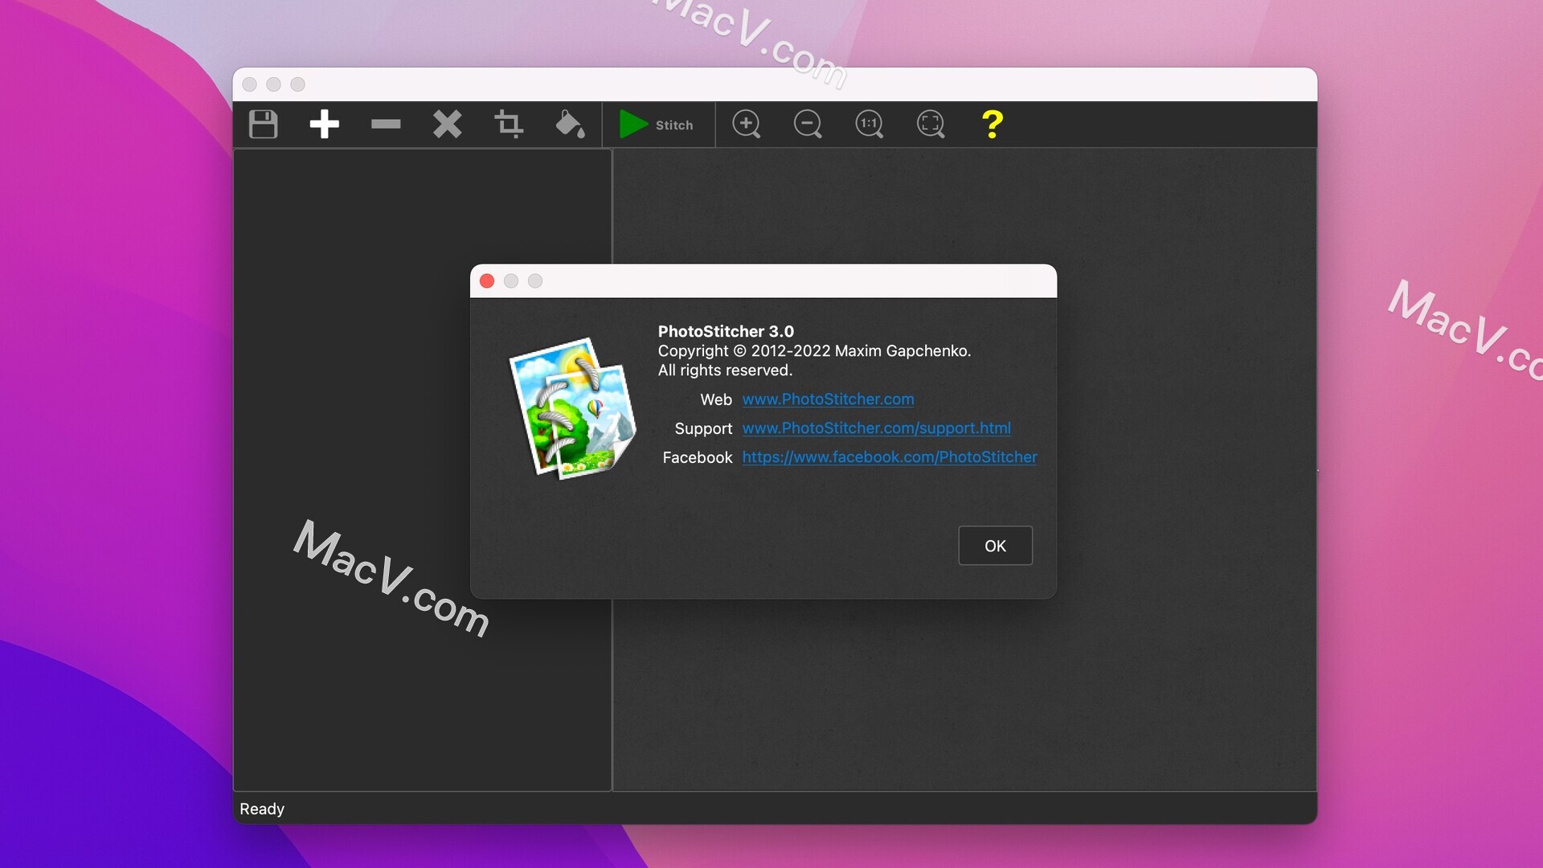Screen dimensions: 1543x868
Task: Open PhotoStitcher support page link
Action: pos(875,427)
